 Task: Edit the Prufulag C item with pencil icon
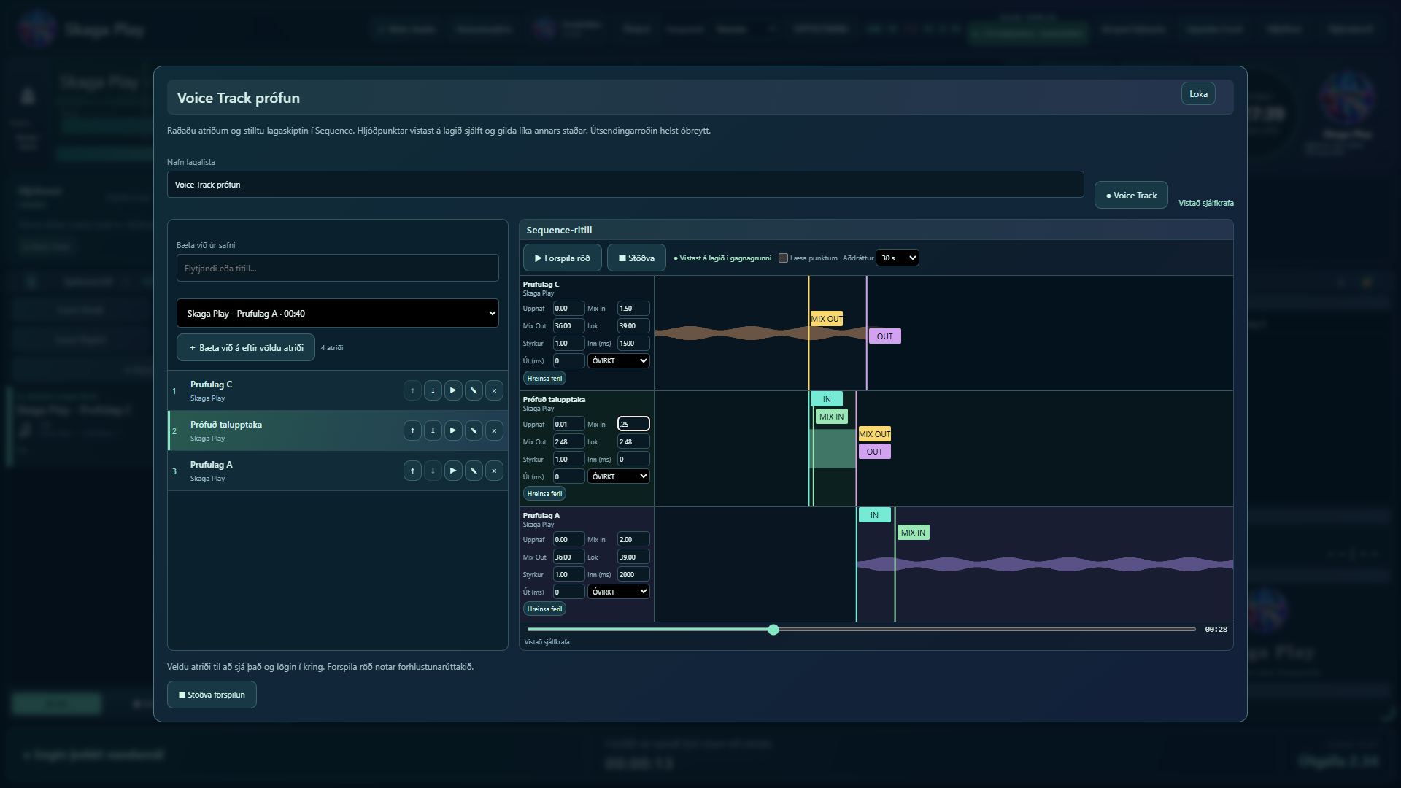click(474, 390)
